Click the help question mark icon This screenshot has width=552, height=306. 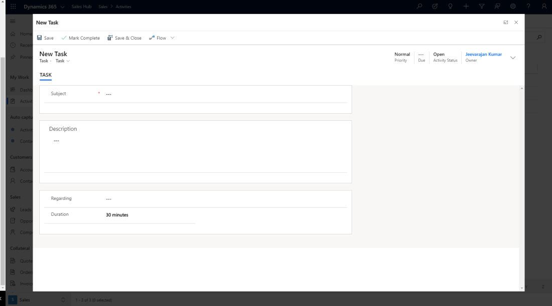click(528, 7)
